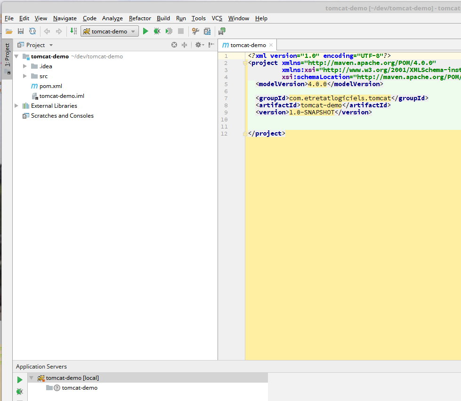The width and height of the screenshot is (461, 401).
Task: Select the External Libraries bars icon
Action: (x=26, y=106)
